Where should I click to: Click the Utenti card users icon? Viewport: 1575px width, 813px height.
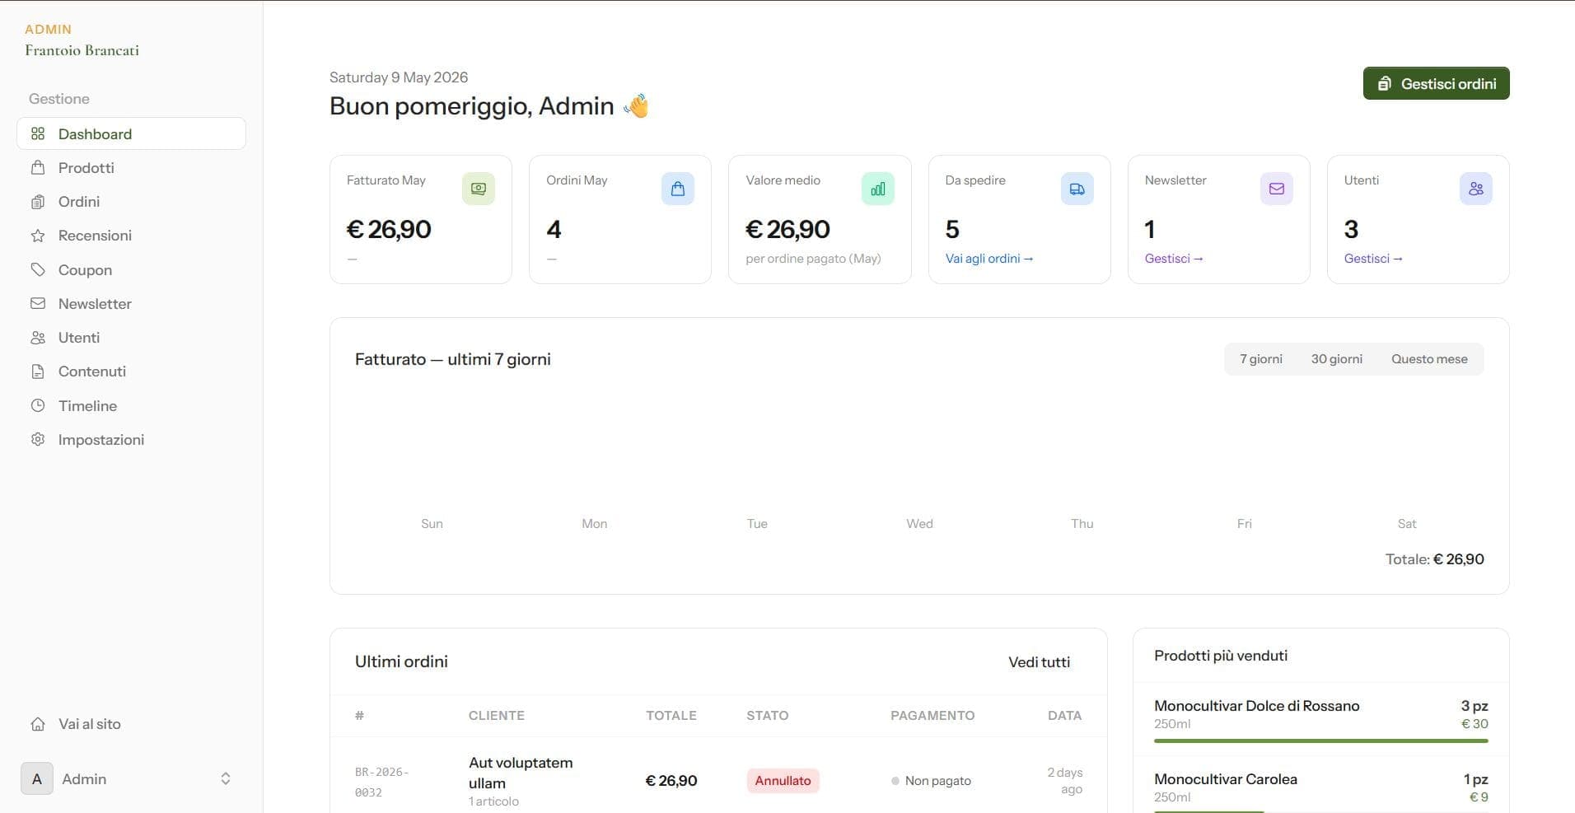coord(1476,189)
